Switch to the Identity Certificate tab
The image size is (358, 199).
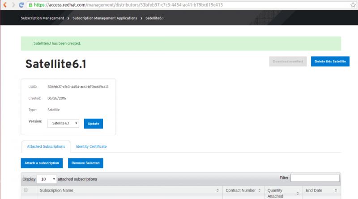tap(91, 146)
